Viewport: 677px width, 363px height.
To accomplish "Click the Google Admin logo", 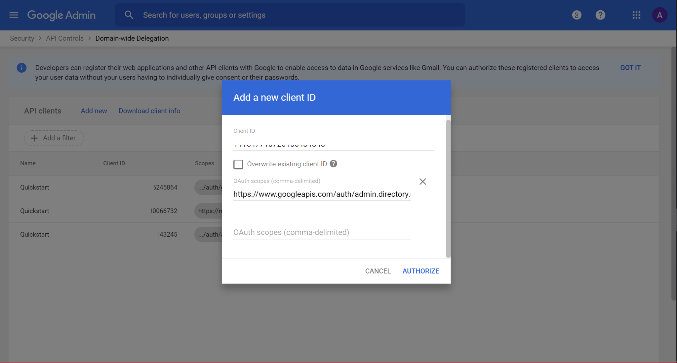I will click(x=61, y=15).
